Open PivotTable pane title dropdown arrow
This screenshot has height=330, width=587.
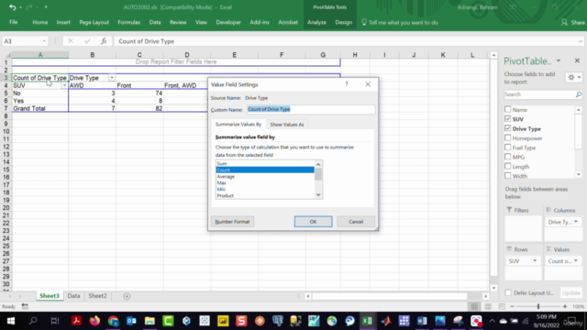coord(559,60)
